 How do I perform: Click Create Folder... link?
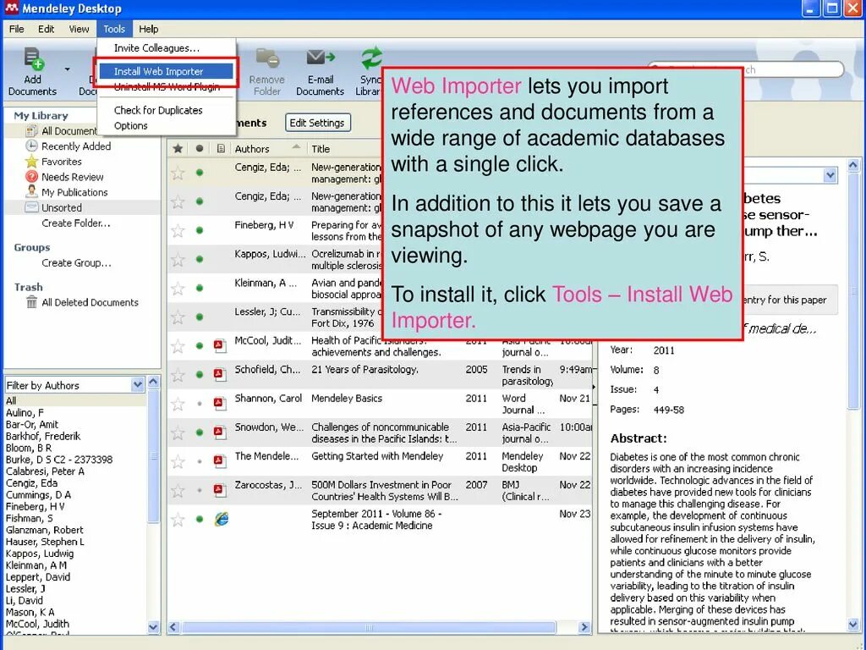pos(76,223)
